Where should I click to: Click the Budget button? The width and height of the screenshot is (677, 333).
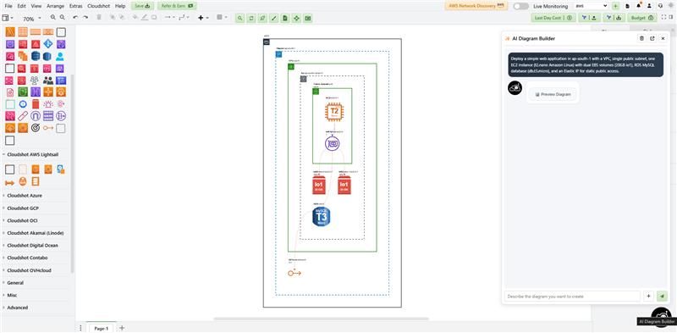[x=642, y=18]
